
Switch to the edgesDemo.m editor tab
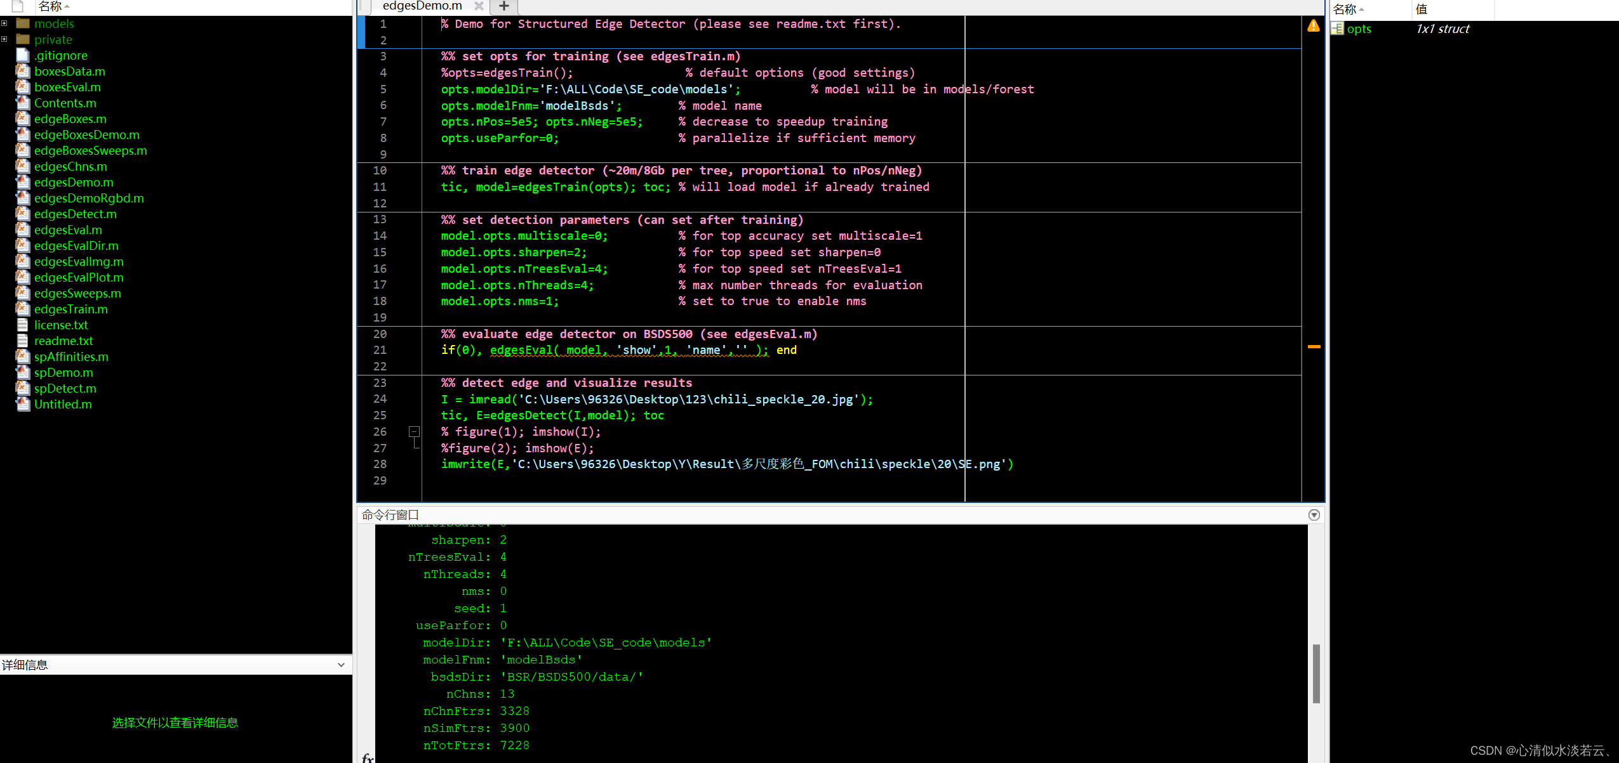(x=422, y=6)
